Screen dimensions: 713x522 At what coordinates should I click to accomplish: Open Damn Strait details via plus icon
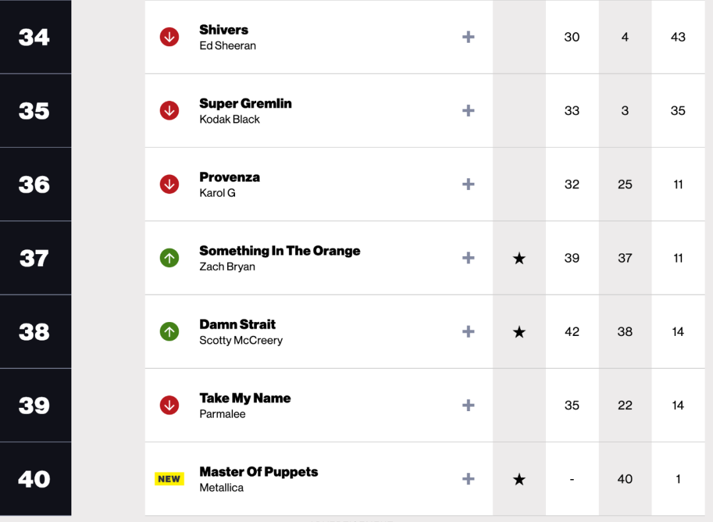[468, 331]
